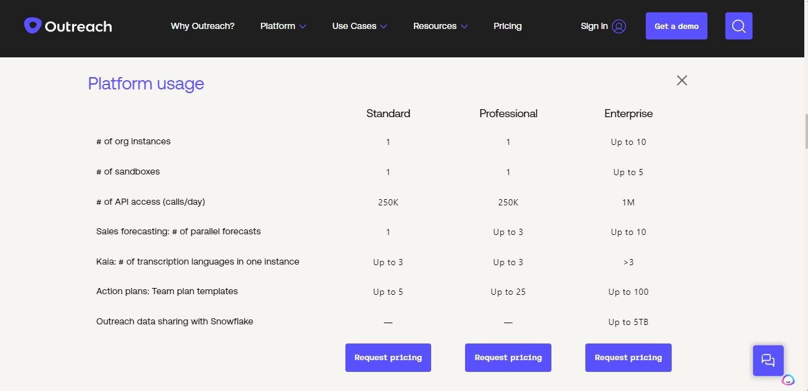Image resolution: width=808 pixels, height=391 pixels.
Task: Click the Kaia transcription languages row label
Action: 197,261
